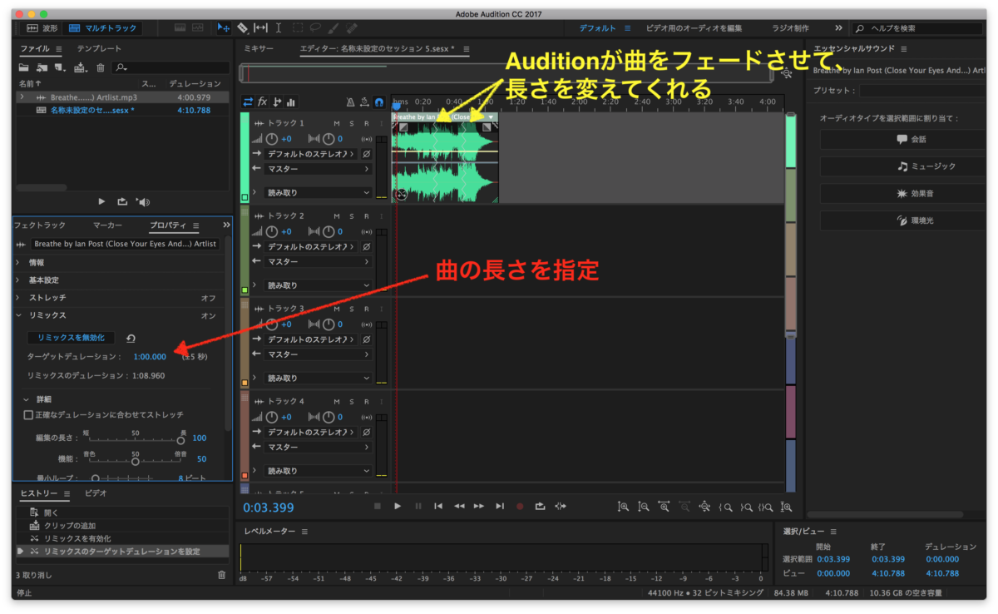This screenshot has height=614, width=998.
Task: Select the Time Selection tool
Action: click(x=279, y=28)
